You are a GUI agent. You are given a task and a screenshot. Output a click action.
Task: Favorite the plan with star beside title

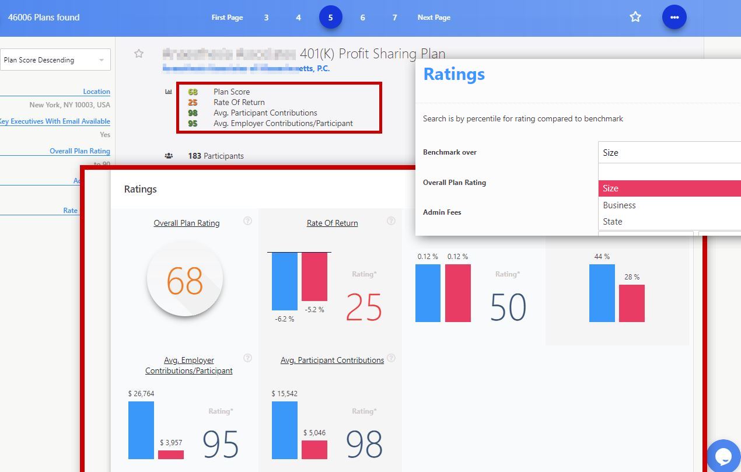(x=139, y=54)
